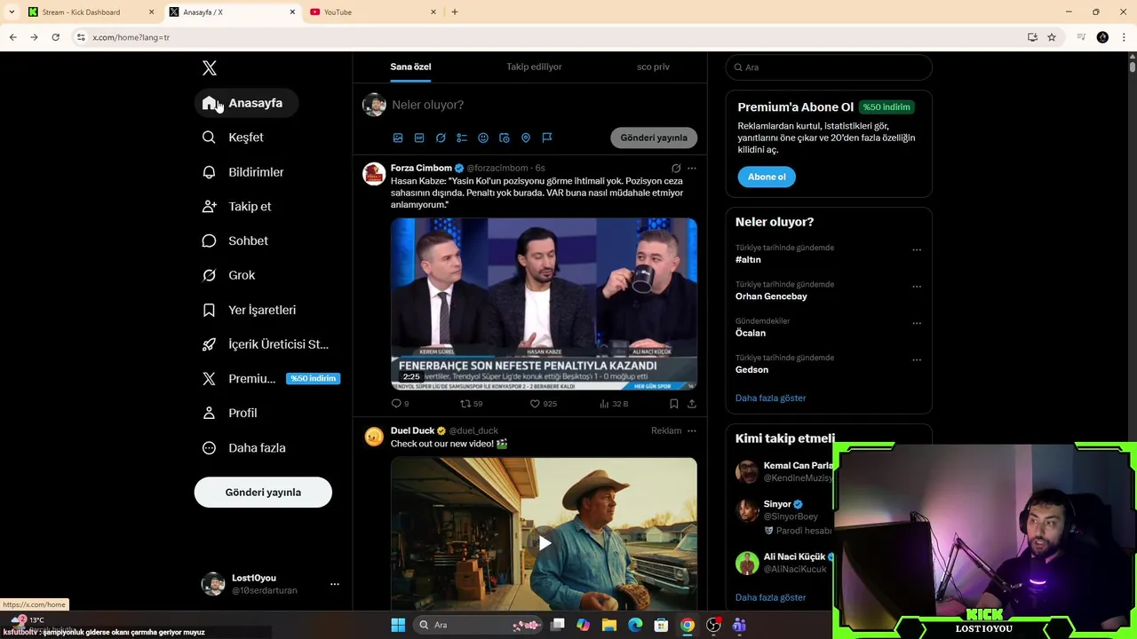Open Microsoft Edge from taskbar
This screenshot has height=639, width=1137.
[635, 625]
